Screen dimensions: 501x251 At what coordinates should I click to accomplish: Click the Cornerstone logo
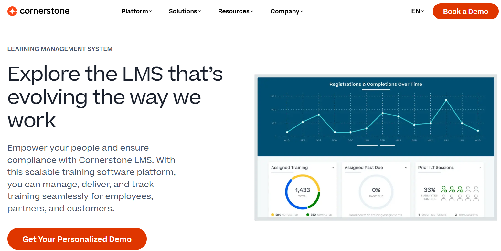[38, 11]
